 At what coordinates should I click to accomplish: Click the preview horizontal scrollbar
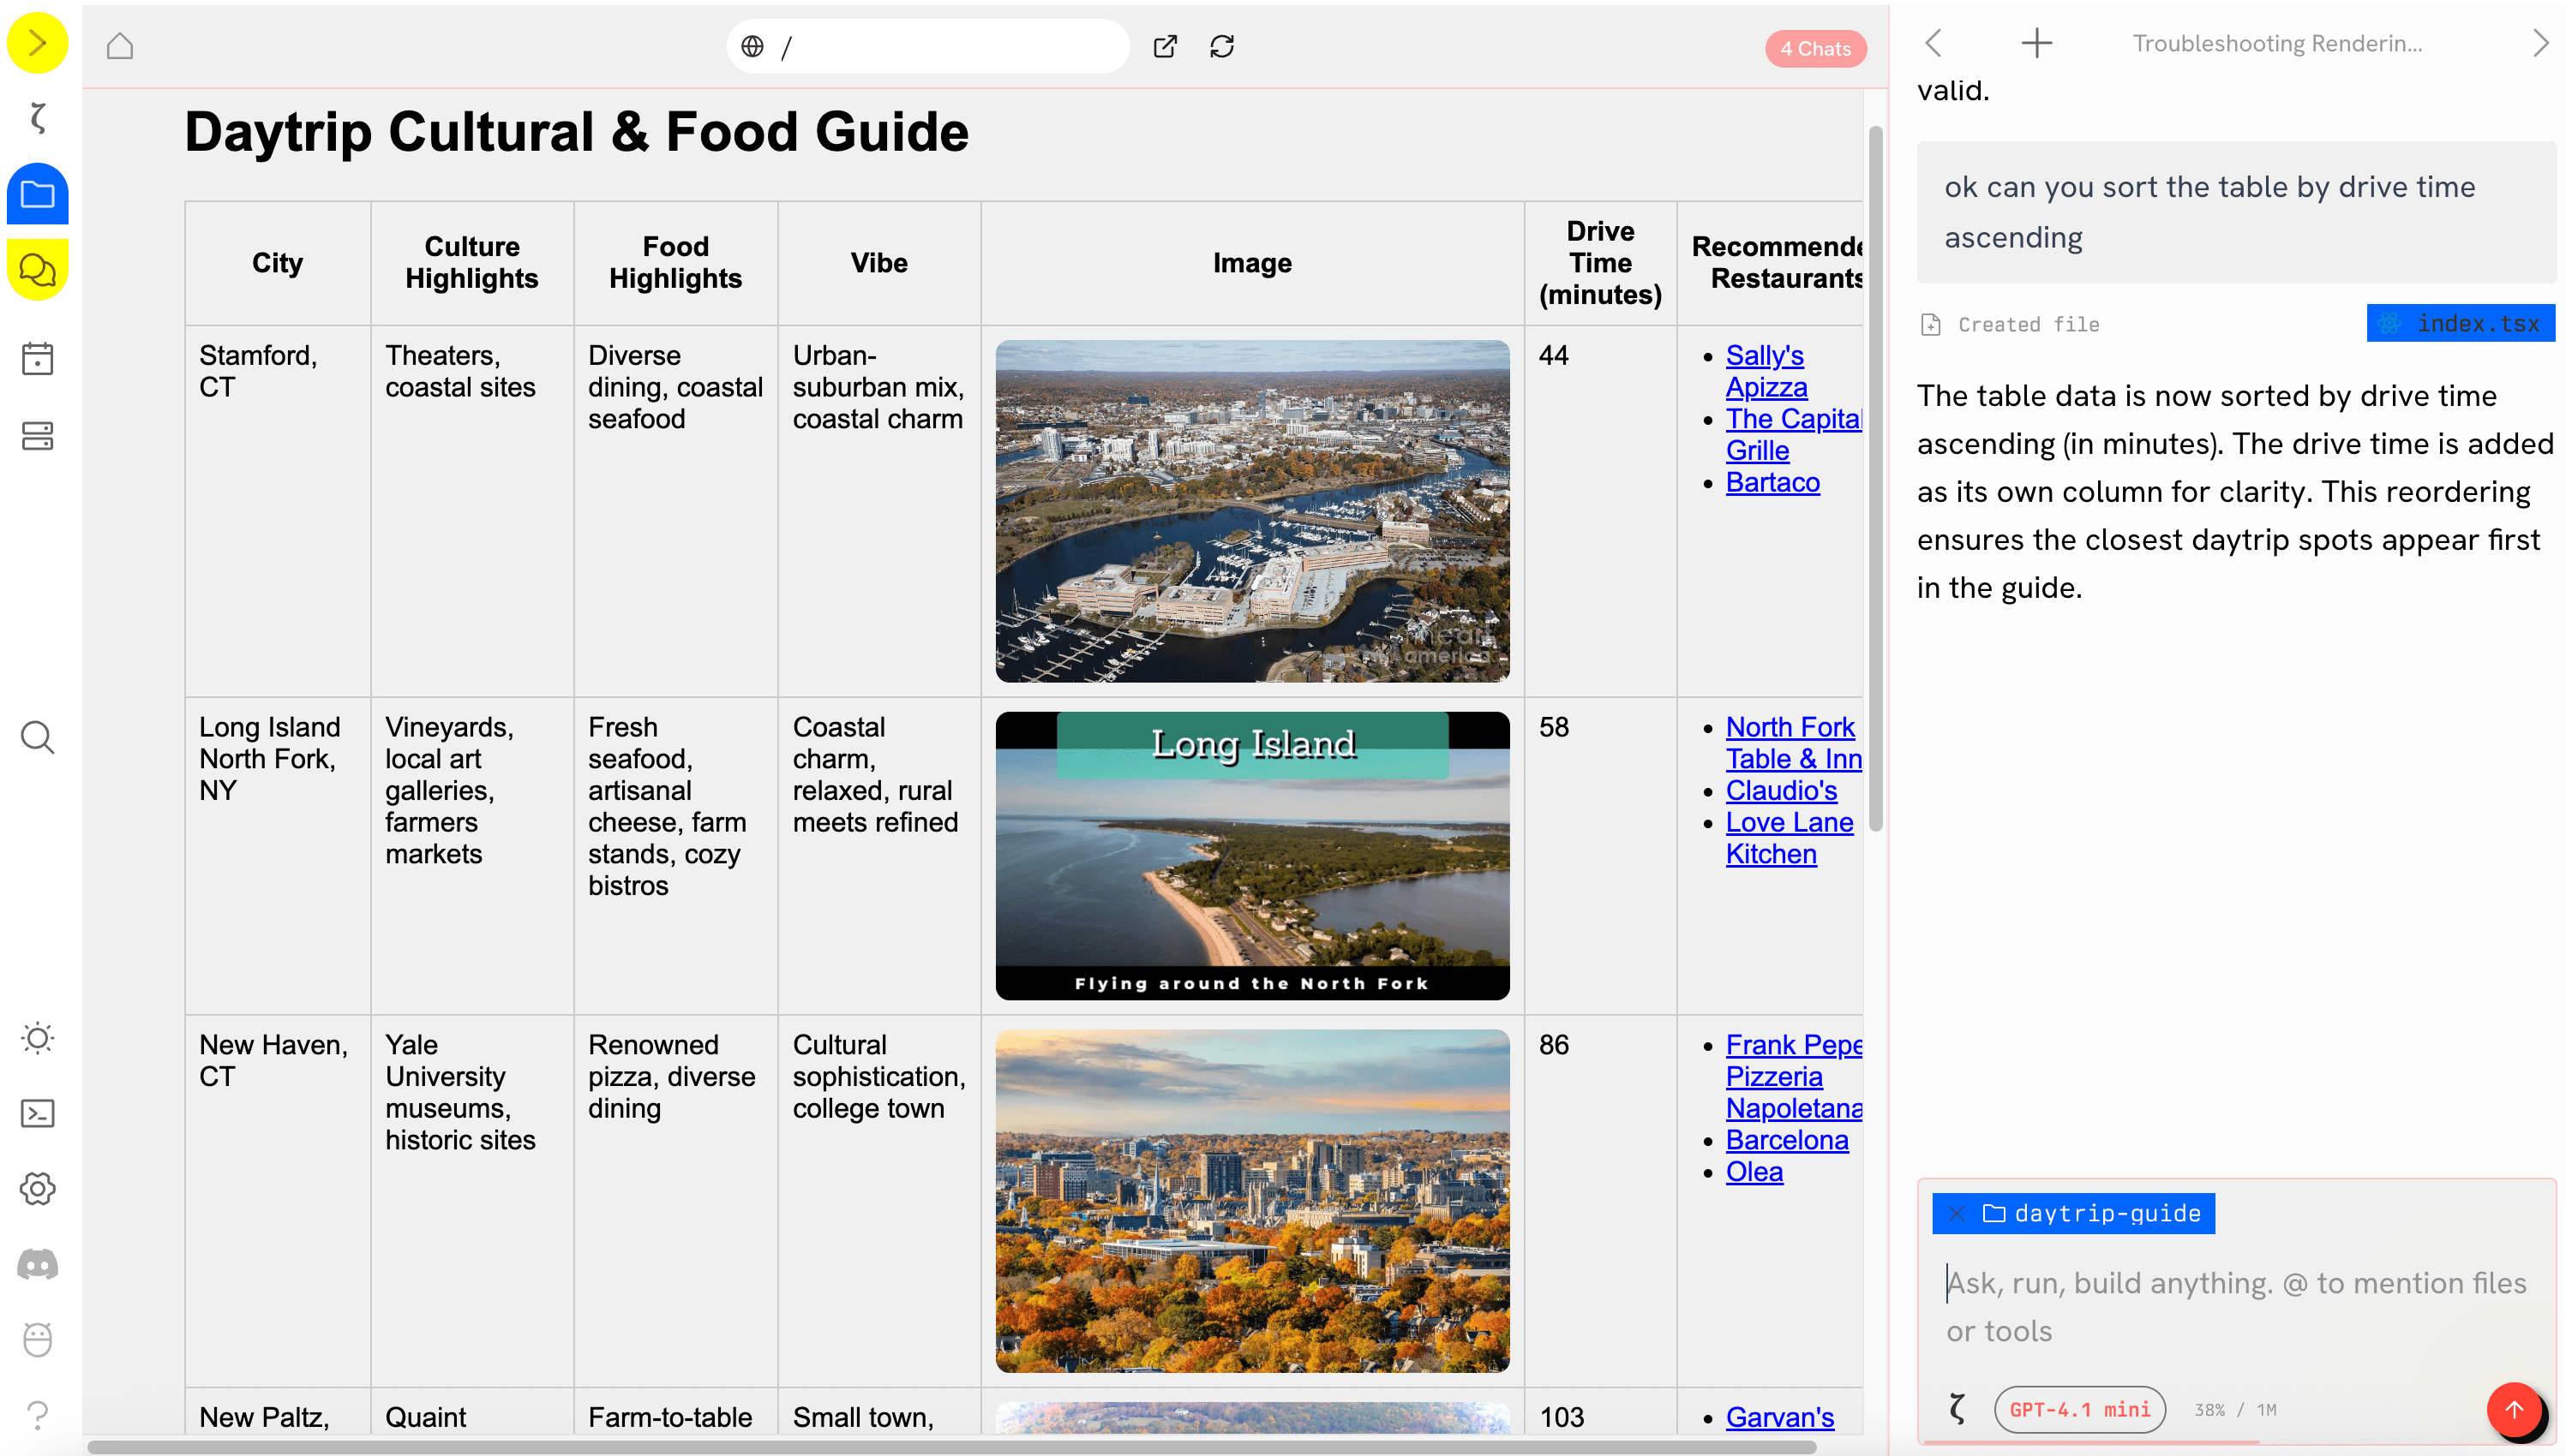click(950, 1446)
